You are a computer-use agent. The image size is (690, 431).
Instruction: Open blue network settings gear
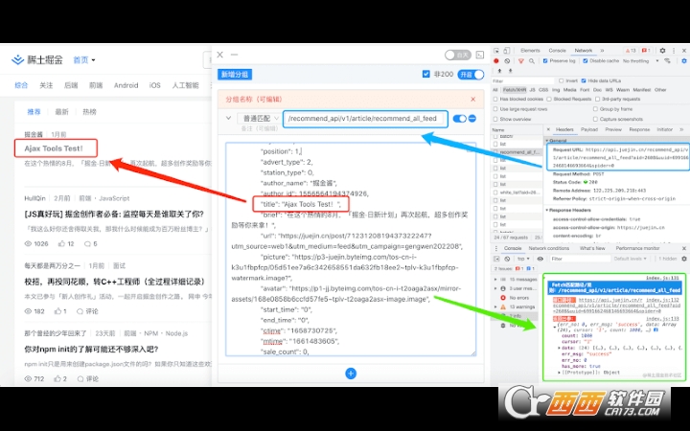click(x=684, y=61)
